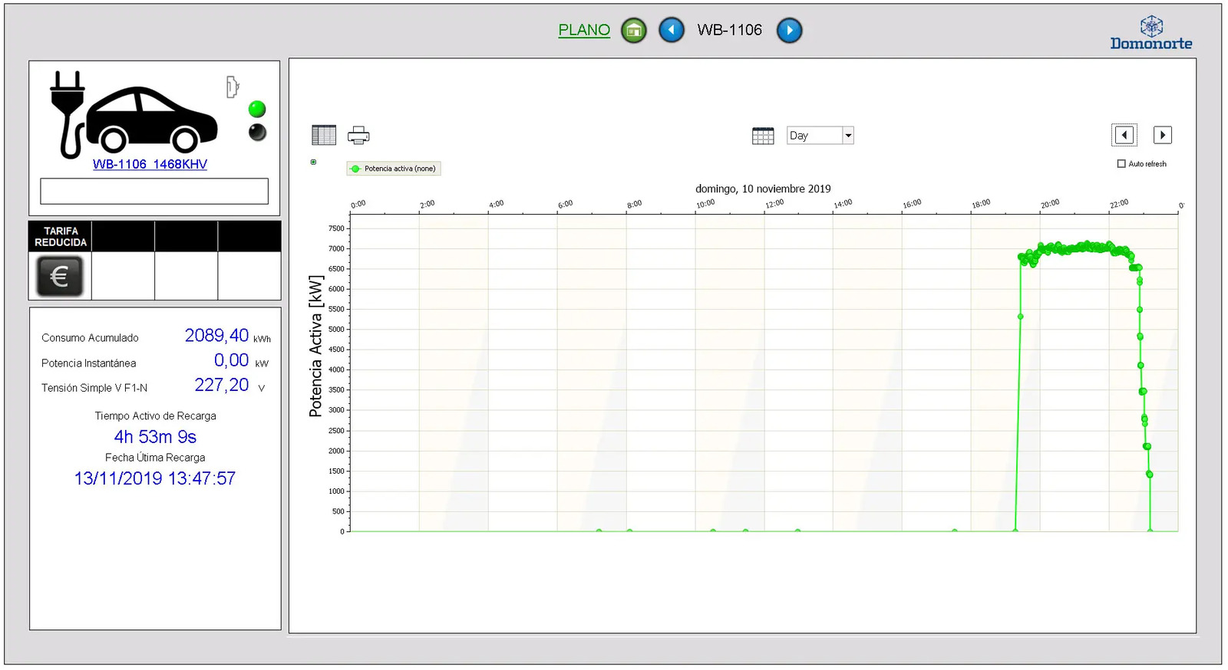This screenshot has height=670, width=1228.
Task: Open the WB-1106_1468KHV charger link
Action: point(150,164)
